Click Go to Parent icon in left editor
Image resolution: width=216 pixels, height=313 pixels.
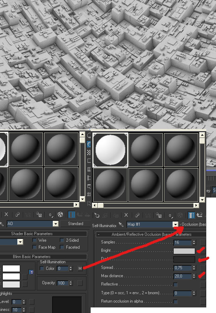click(80, 215)
